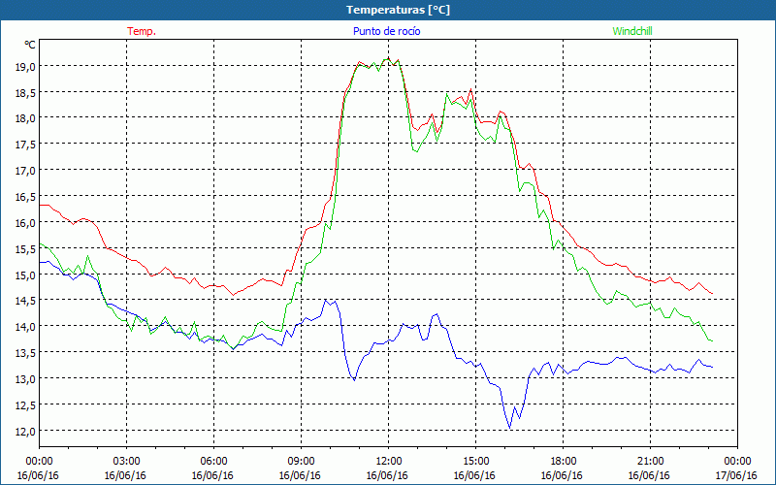Click the Temperaturas [°C] chart title
776x485 pixels.
point(398,10)
